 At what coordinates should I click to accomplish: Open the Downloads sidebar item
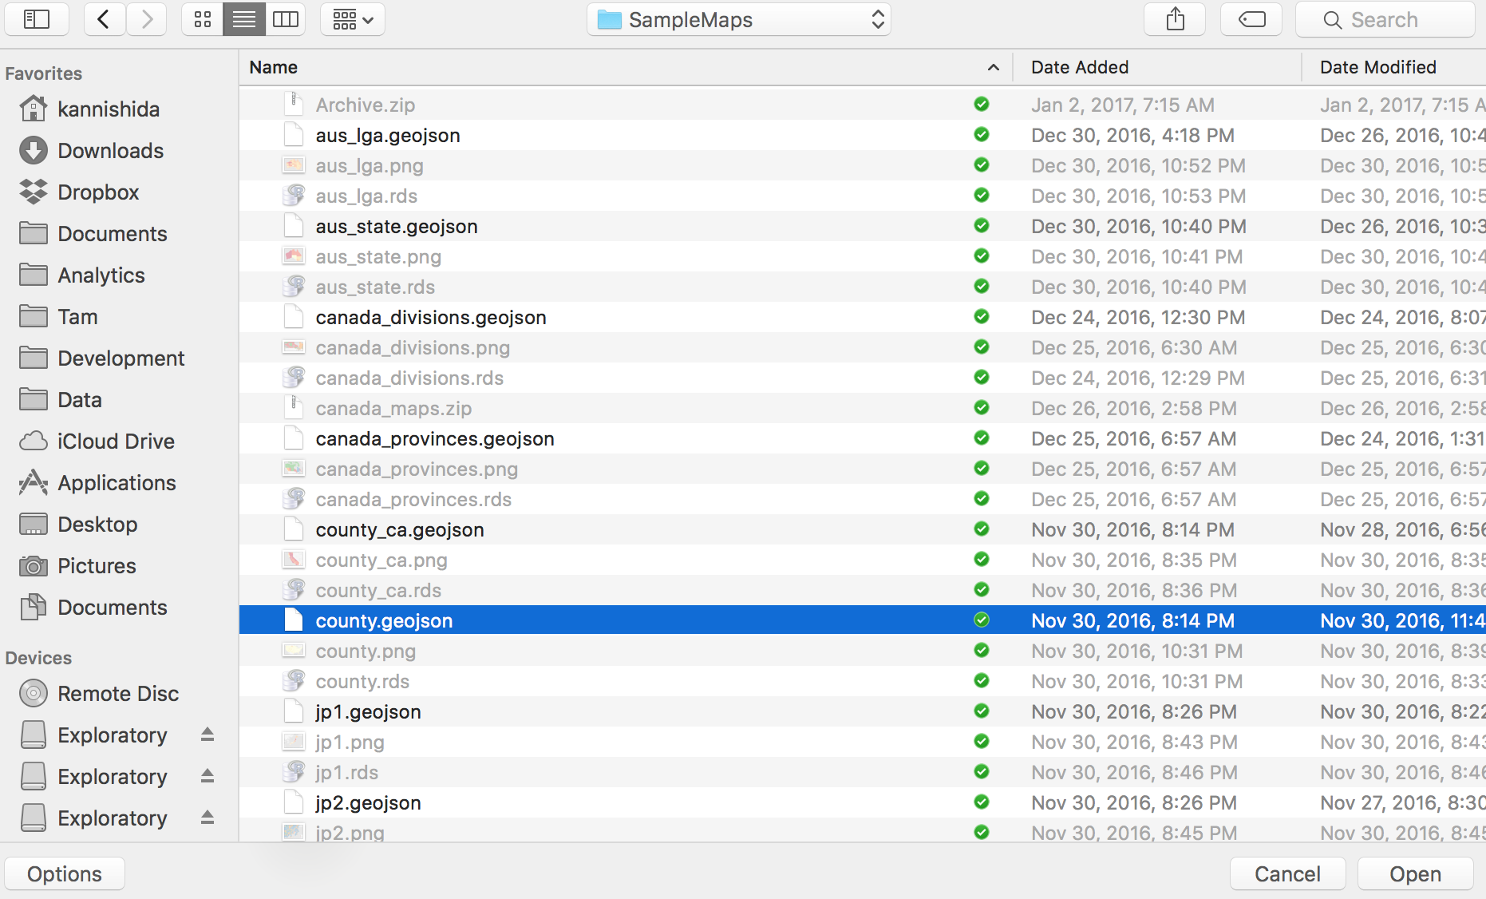110,150
